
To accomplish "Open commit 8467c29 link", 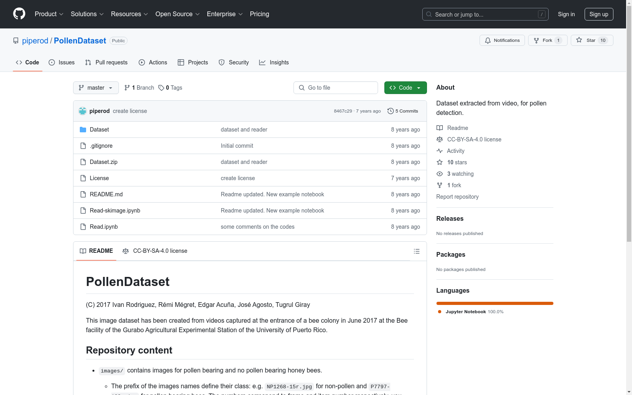I will 343,111.
